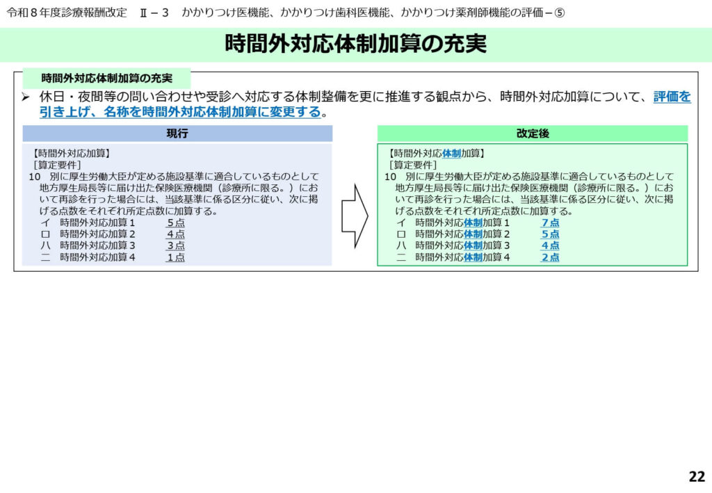Click the 3点 value in the current box
This screenshot has width=712, height=493.
click(x=175, y=245)
